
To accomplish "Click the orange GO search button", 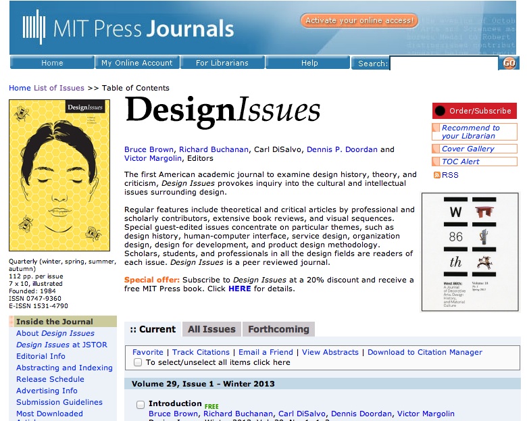I will (509, 63).
